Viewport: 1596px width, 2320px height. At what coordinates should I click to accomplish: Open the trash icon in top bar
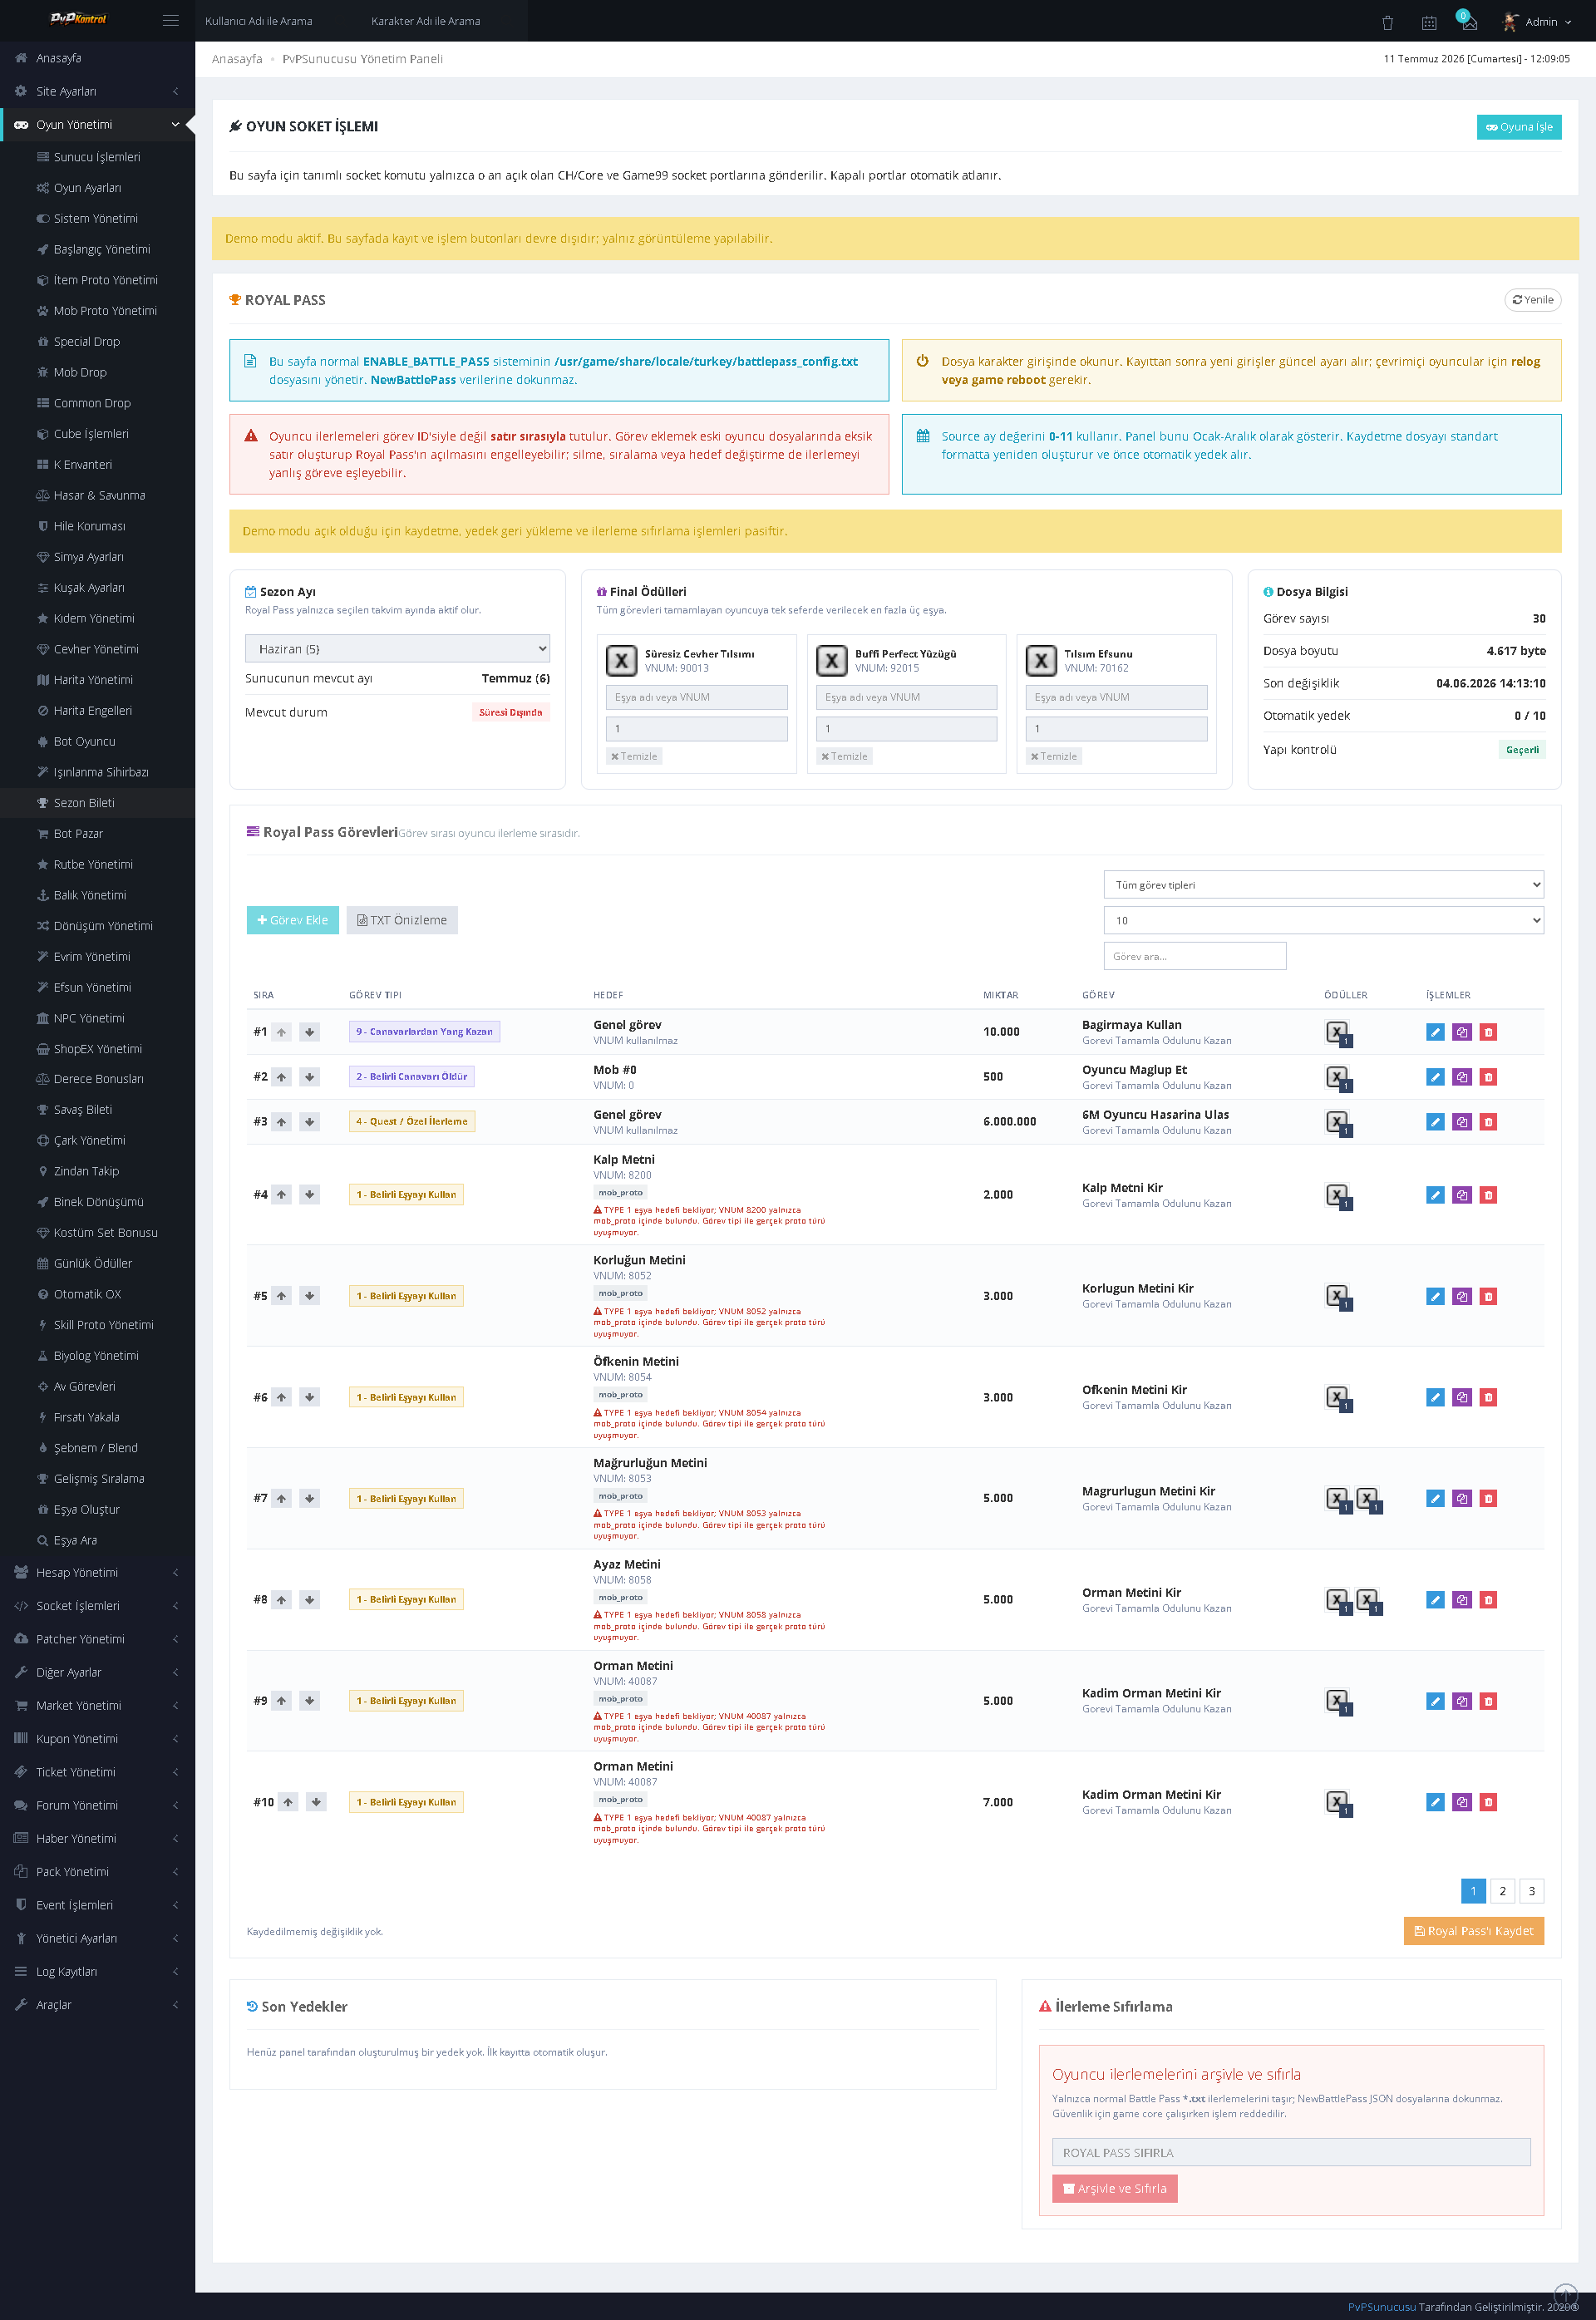point(1388,22)
